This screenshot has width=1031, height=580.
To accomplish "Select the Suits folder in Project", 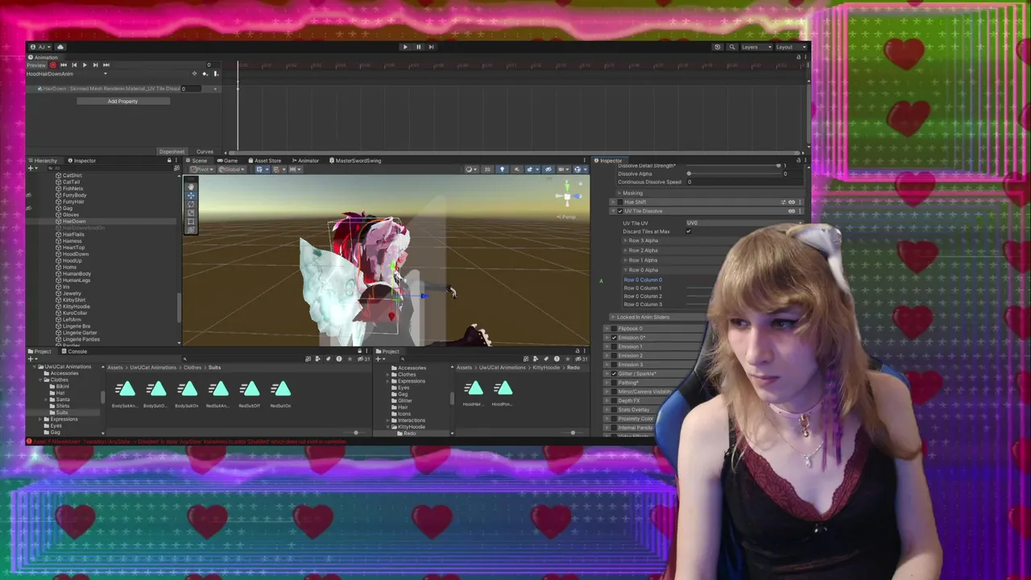I will pyautogui.click(x=62, y=412).
